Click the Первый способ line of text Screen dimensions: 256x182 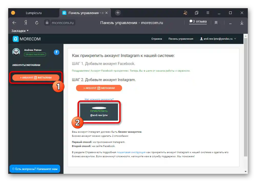pos(99,142)
